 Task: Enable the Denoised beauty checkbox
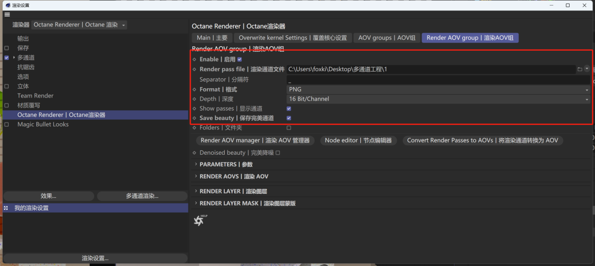click(x=277, y=153)
